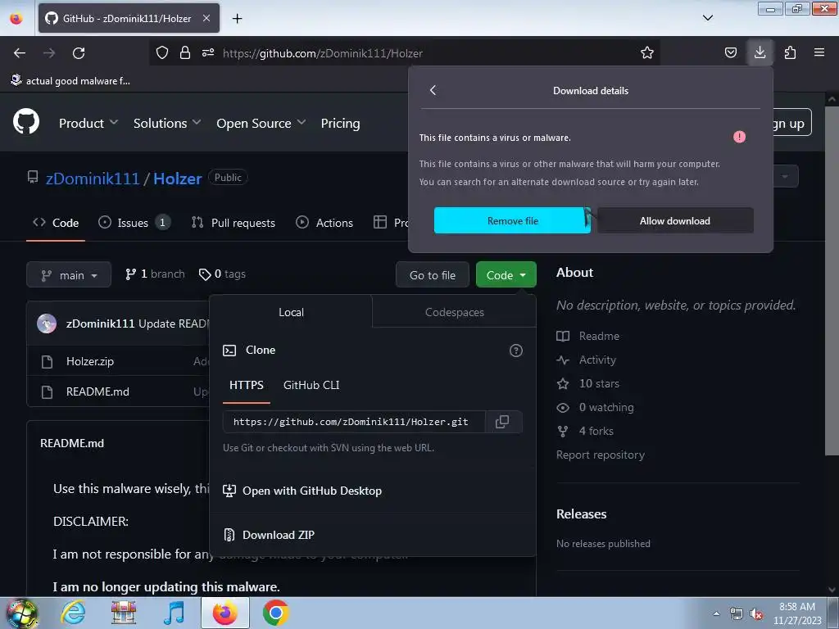Open the Pricing page
This screenshot has height=629, width=839.
tap(340, 123)
